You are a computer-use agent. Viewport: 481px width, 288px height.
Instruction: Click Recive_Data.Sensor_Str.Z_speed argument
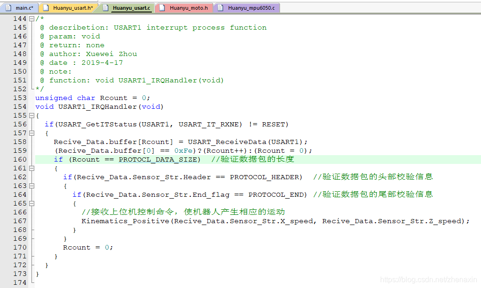(392, 221)
